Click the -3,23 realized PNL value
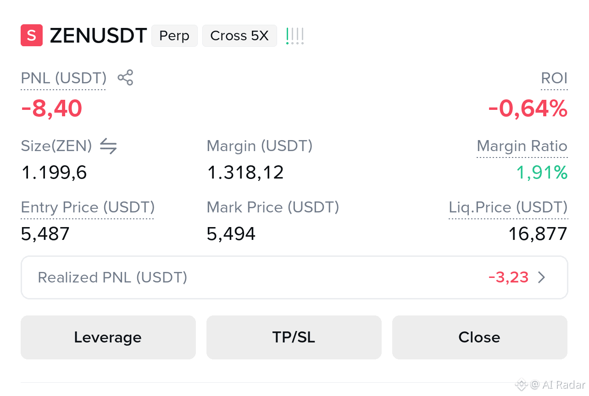 (x=509, y=277)
